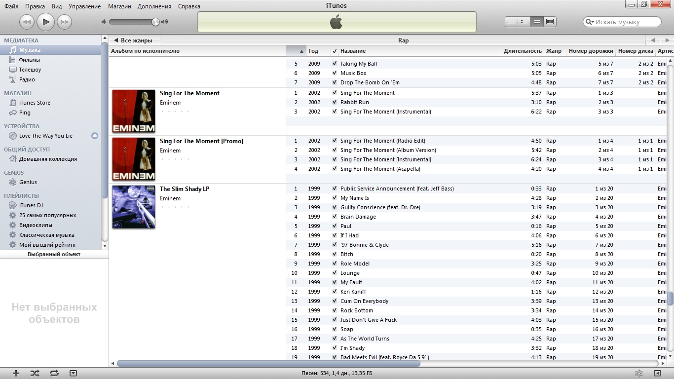Screen dimensions: 674x379
Task: Sort by Жанр column header
Action: pos(554,51)
